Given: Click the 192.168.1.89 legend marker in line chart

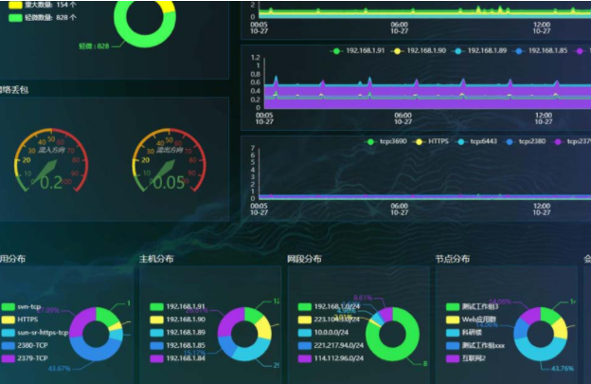Looking at the screenshot, I should (459, 50).
